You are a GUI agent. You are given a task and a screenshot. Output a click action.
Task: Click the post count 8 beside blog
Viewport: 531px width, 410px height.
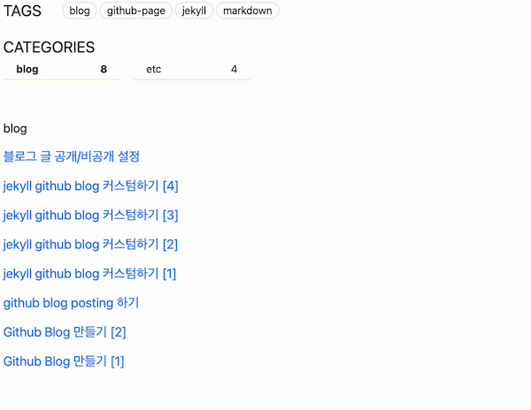pyautogui.click(x=104, y=69)
